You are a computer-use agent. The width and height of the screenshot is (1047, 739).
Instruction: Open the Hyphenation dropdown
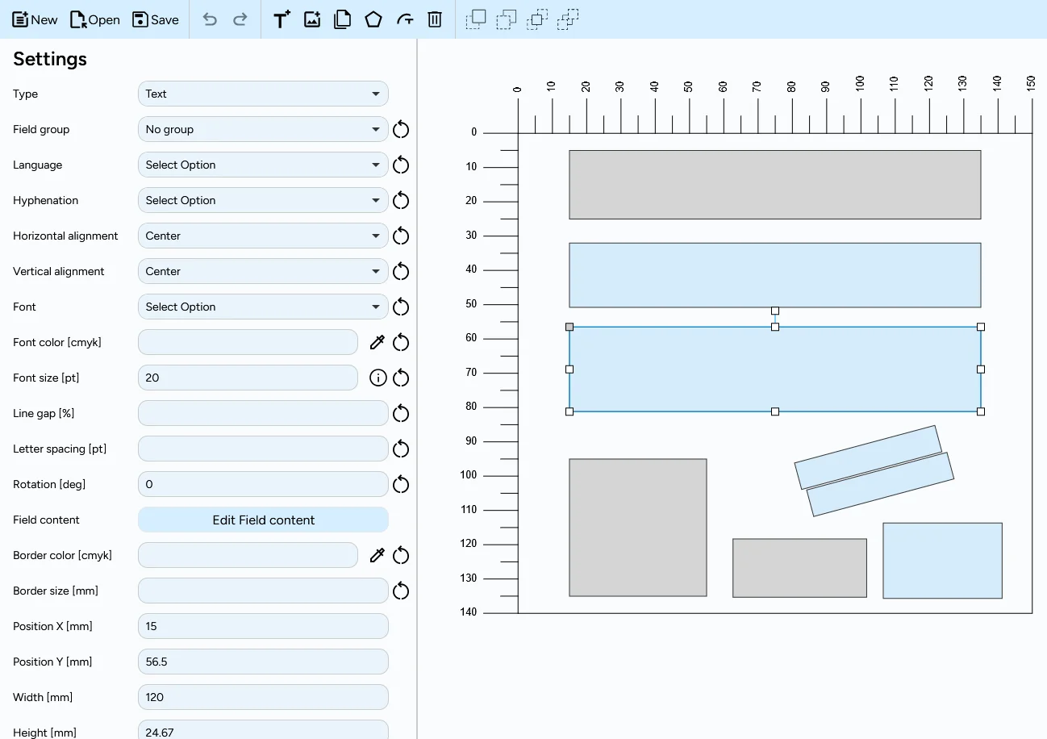tap(263, 200)
